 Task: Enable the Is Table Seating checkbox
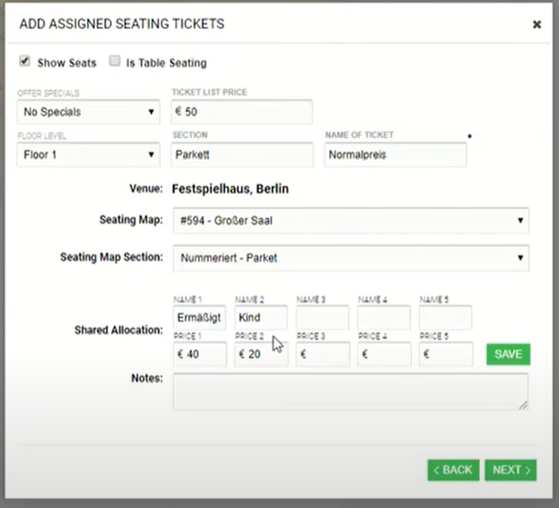pos(115,62)
